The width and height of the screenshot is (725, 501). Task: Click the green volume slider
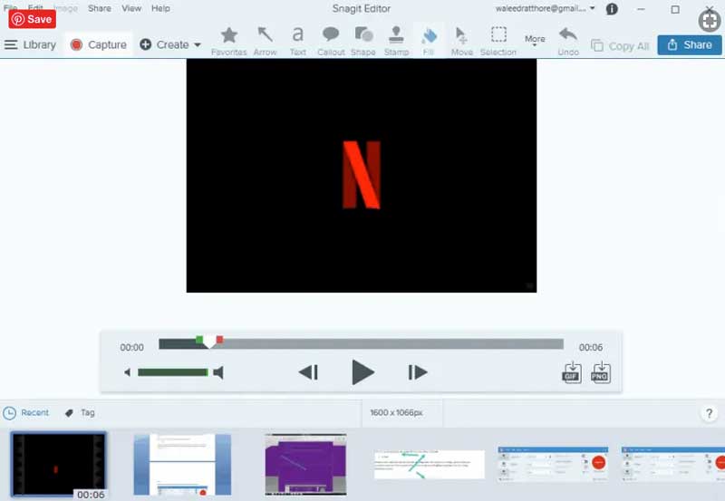[173, 372]
